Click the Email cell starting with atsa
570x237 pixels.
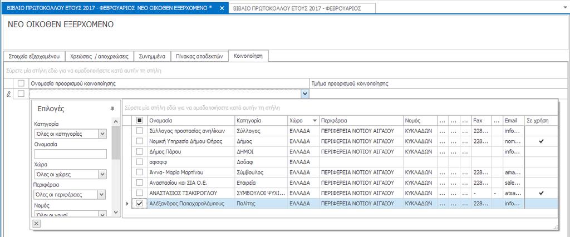513,193
